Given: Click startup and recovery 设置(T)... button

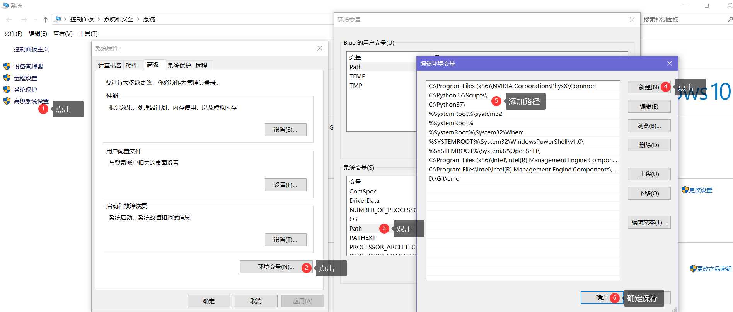Looking at the screenshot, I should click(x=286, y=240).
